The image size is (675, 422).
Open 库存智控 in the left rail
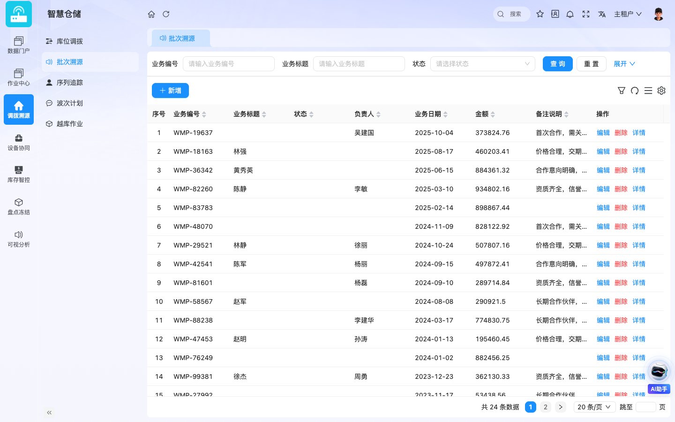point(19,174)
